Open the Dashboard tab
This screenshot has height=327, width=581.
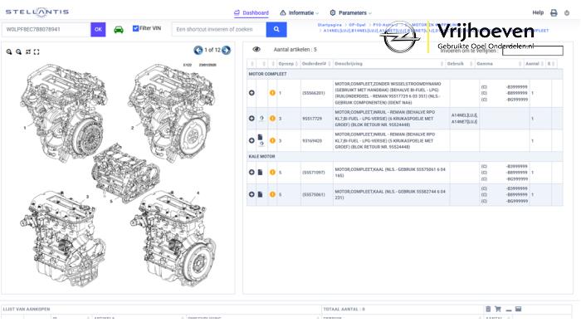click(251, 13)
